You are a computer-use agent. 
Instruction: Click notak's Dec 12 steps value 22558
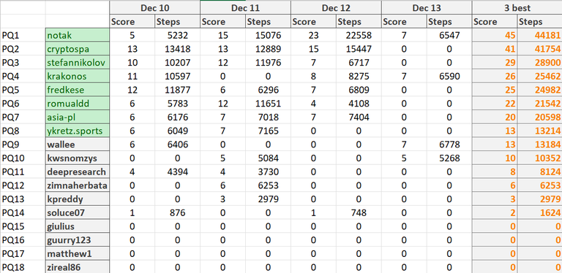pos(359,35)
